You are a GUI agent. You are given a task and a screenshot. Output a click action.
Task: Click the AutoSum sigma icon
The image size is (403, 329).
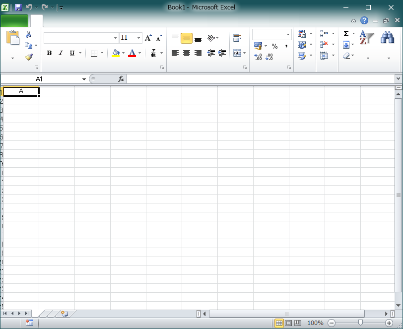(x=346, y=34)
